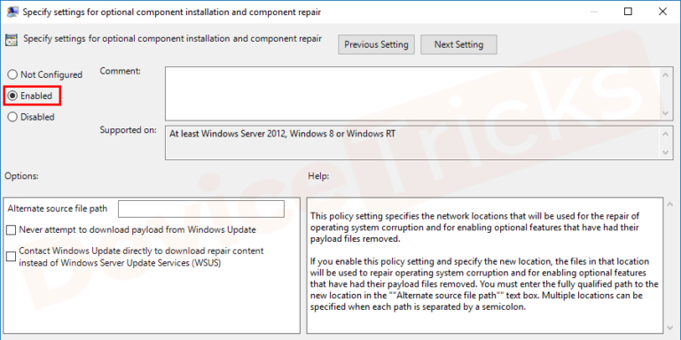This screenshot has width=681, height=340.
Task: Click Supported on box scroll down arrow
Action: (x=665, y=152)
